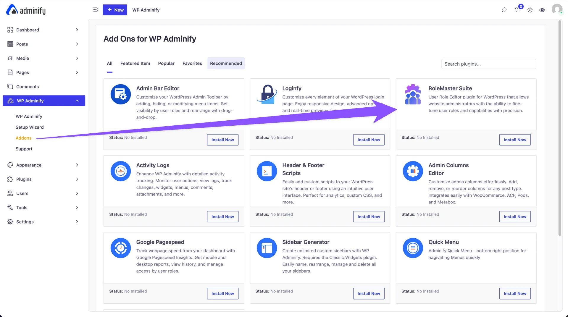Click the Admin Bar Editor addon icon
Viewport: 568px width, 317px height.
click(121, 94)
